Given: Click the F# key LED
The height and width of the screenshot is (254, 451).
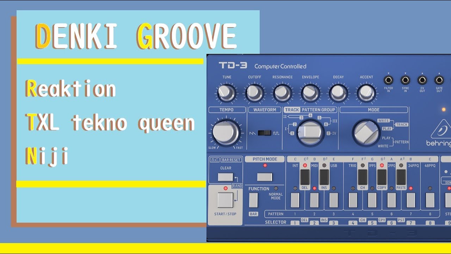Looking at the screenshot, I should pyautogui.click(x=363, y=165).
